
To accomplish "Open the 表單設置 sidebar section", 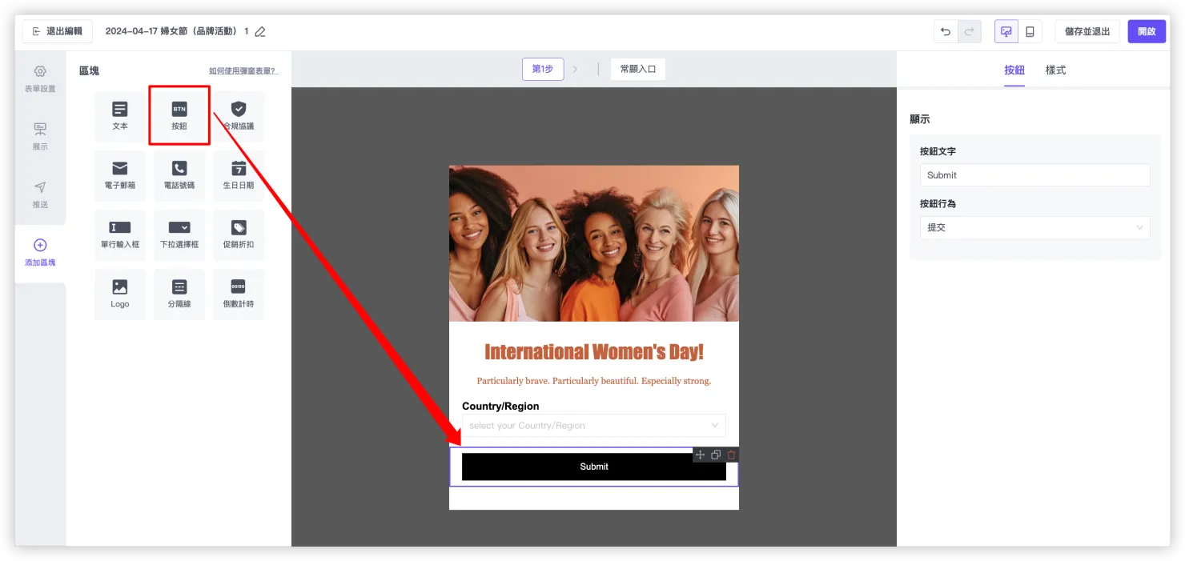I will click(40, 78).
